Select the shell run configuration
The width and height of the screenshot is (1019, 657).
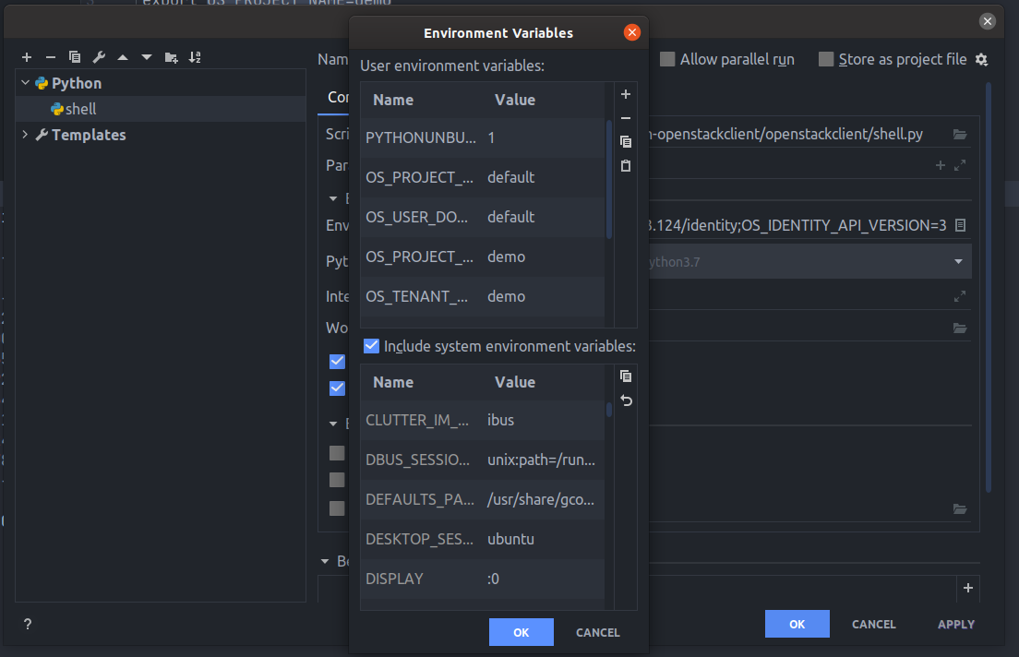161,109
